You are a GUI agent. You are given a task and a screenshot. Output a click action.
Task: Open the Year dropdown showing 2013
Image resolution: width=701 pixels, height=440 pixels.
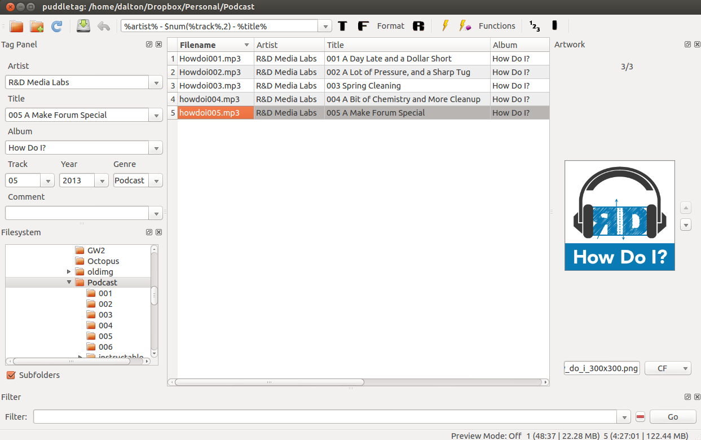pyautogui.click(x=102, y=181)
